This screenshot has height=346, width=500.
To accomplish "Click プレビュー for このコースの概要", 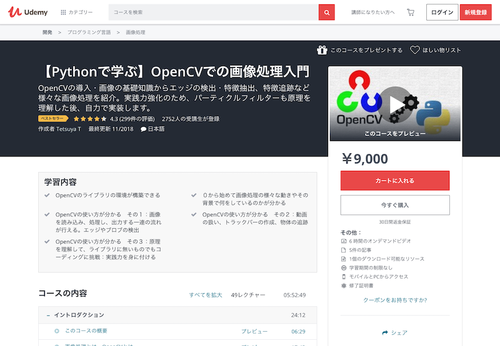I will point(254,332).
